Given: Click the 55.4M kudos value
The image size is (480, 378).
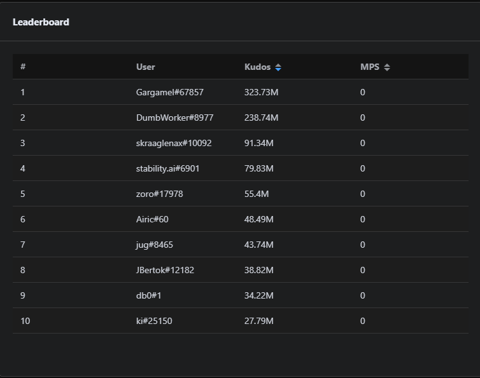Looking at the screenshot, I should (x=256, y=194).
